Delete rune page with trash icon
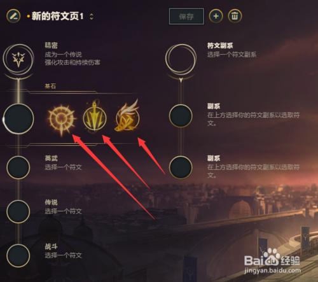 point(235,16)
